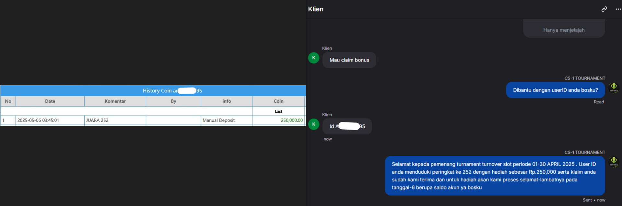This screenshot has width=622, height=206.
Task: Click the 'Dibantu dengan userID anda bosku?' message
Action: click(x=555, y=90)
